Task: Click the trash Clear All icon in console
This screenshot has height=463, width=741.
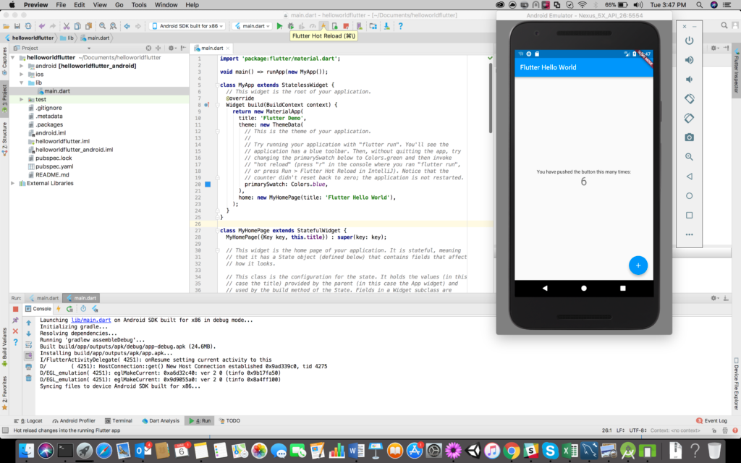Action: pyautogui.click(x=28, y=378)
